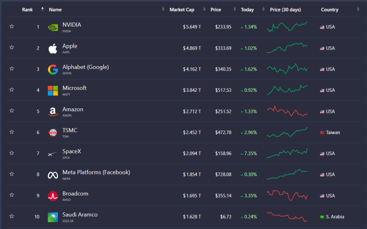Favorite Broadcom with the star
Screen dimensions: 367x229
(x=12, y=195)
